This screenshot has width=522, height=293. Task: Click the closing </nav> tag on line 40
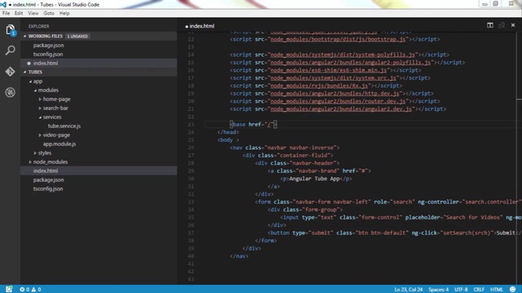point(239,256)
